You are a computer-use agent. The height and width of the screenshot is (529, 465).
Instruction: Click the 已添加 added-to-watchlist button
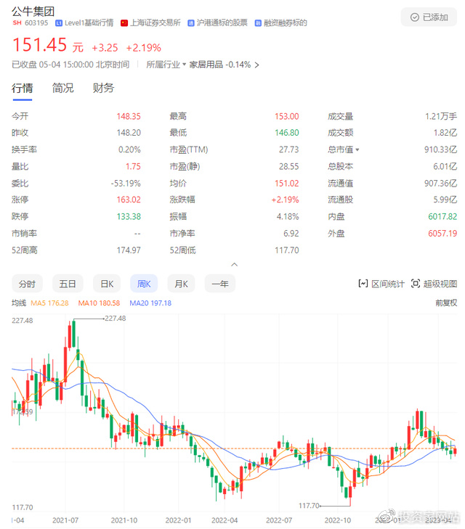point(429,17)
